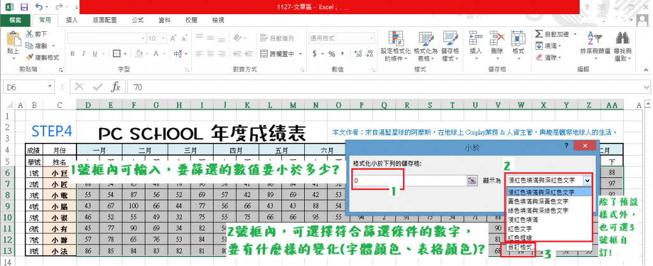The height and width of the screenshot is (266, 653).
Task: Click the insert function fx icon
Action: click(x=116, y=87)
